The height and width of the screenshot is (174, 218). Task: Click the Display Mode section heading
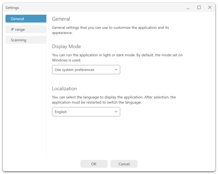pos(66,46)
